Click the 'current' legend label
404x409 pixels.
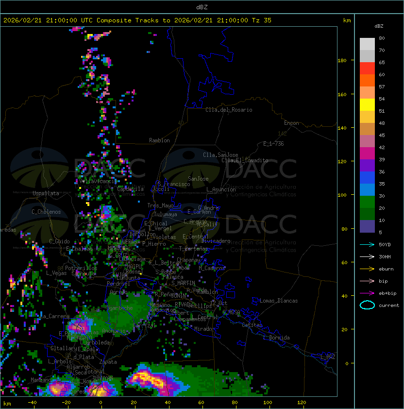(x=389, y=306)
